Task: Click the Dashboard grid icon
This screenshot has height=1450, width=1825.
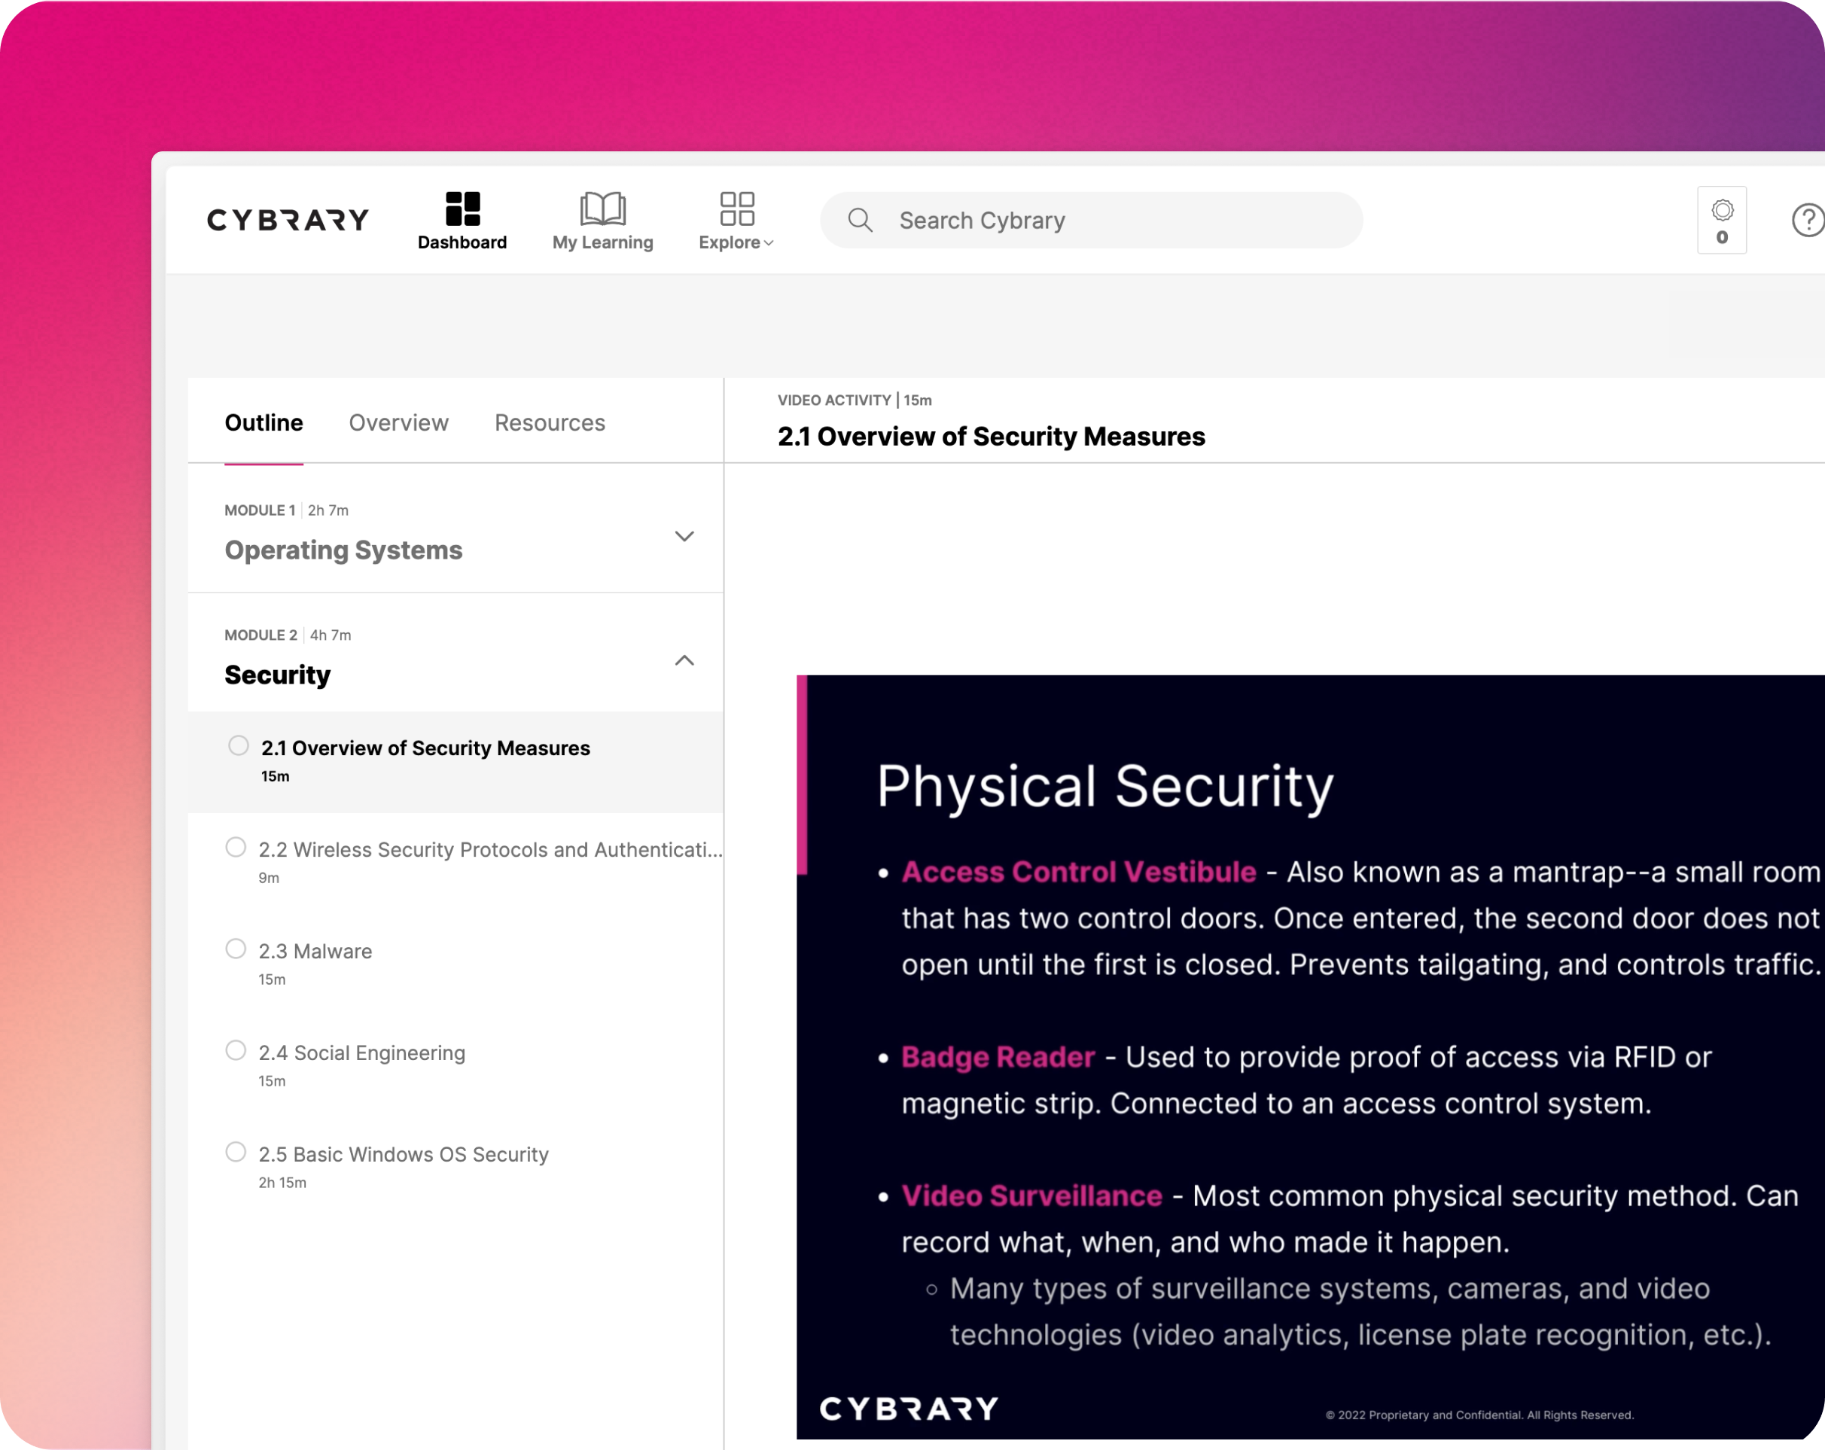Action: 462,209
